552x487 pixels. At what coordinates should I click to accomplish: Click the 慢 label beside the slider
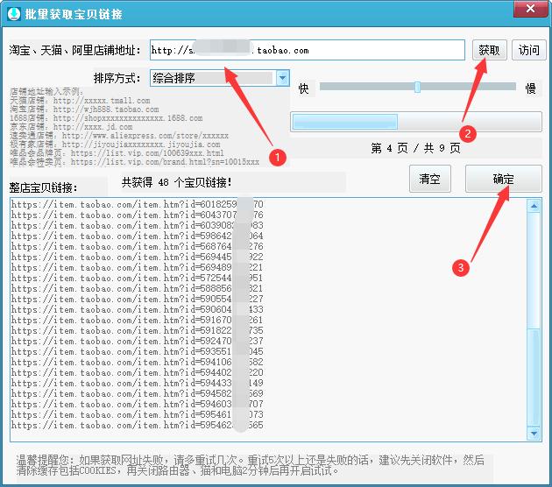click(530, 88)
